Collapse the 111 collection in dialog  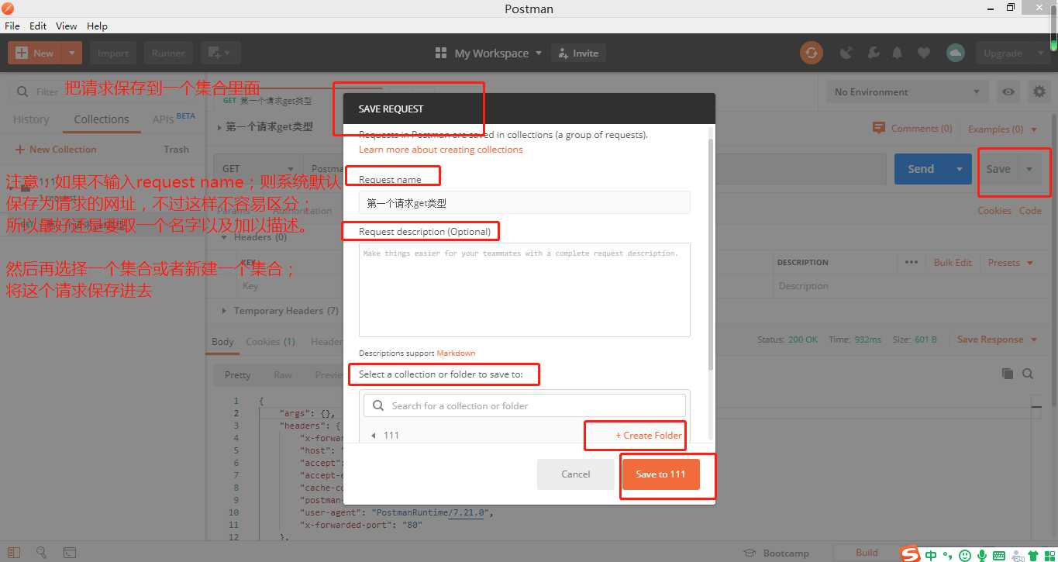point(374,436)
